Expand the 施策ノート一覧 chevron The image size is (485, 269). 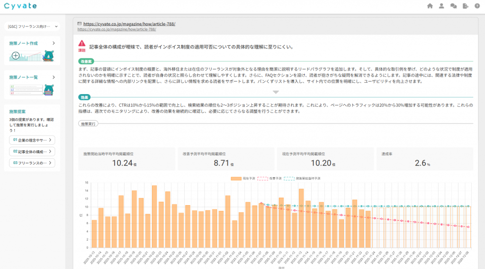(x=54, y=77)
